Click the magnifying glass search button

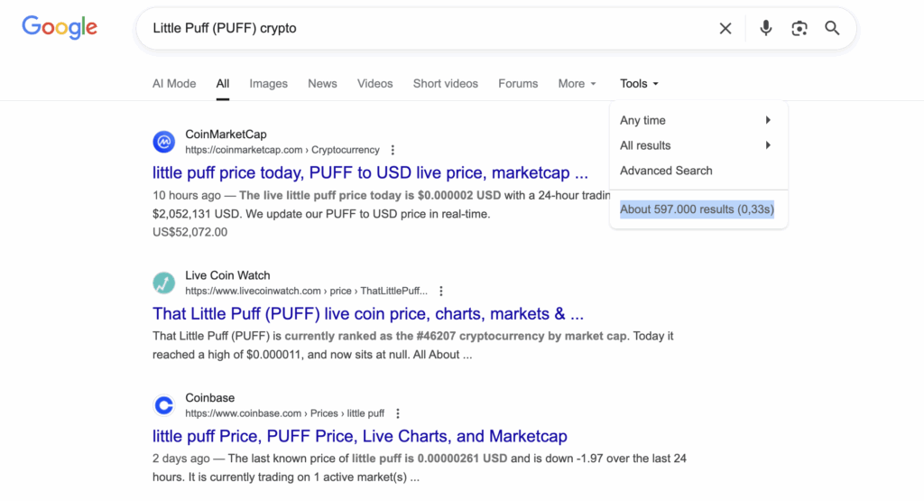(832, 29)
